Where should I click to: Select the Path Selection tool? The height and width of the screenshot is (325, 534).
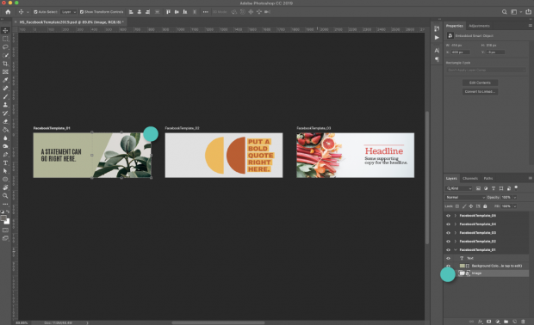(5, 171)
